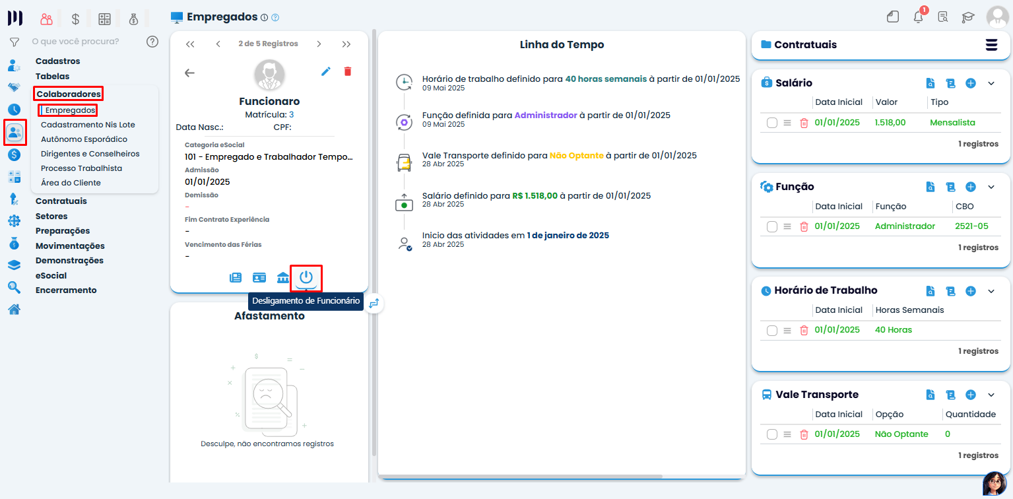Open the dollar sign module in the top bar
The image size is (1013, 499).
pos(75,18)
